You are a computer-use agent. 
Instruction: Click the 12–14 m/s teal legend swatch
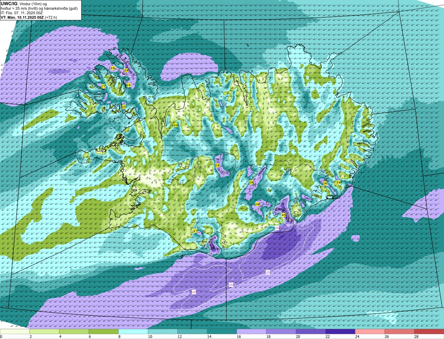click(x=193, y=331)
